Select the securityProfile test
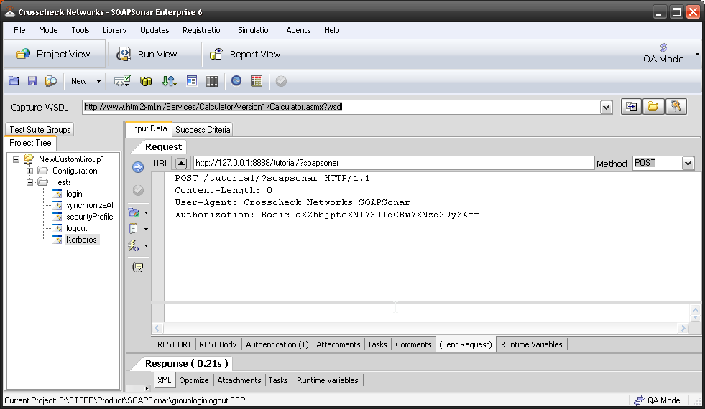Image resolution: width=705 pixels, height=409 pixels. coord(90,217)
